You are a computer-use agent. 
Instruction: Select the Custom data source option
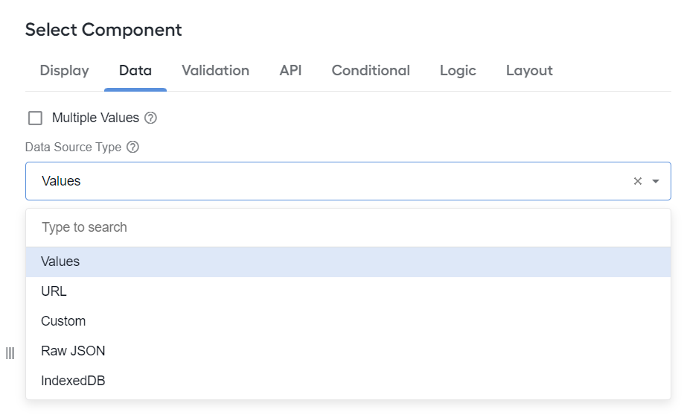348,321
